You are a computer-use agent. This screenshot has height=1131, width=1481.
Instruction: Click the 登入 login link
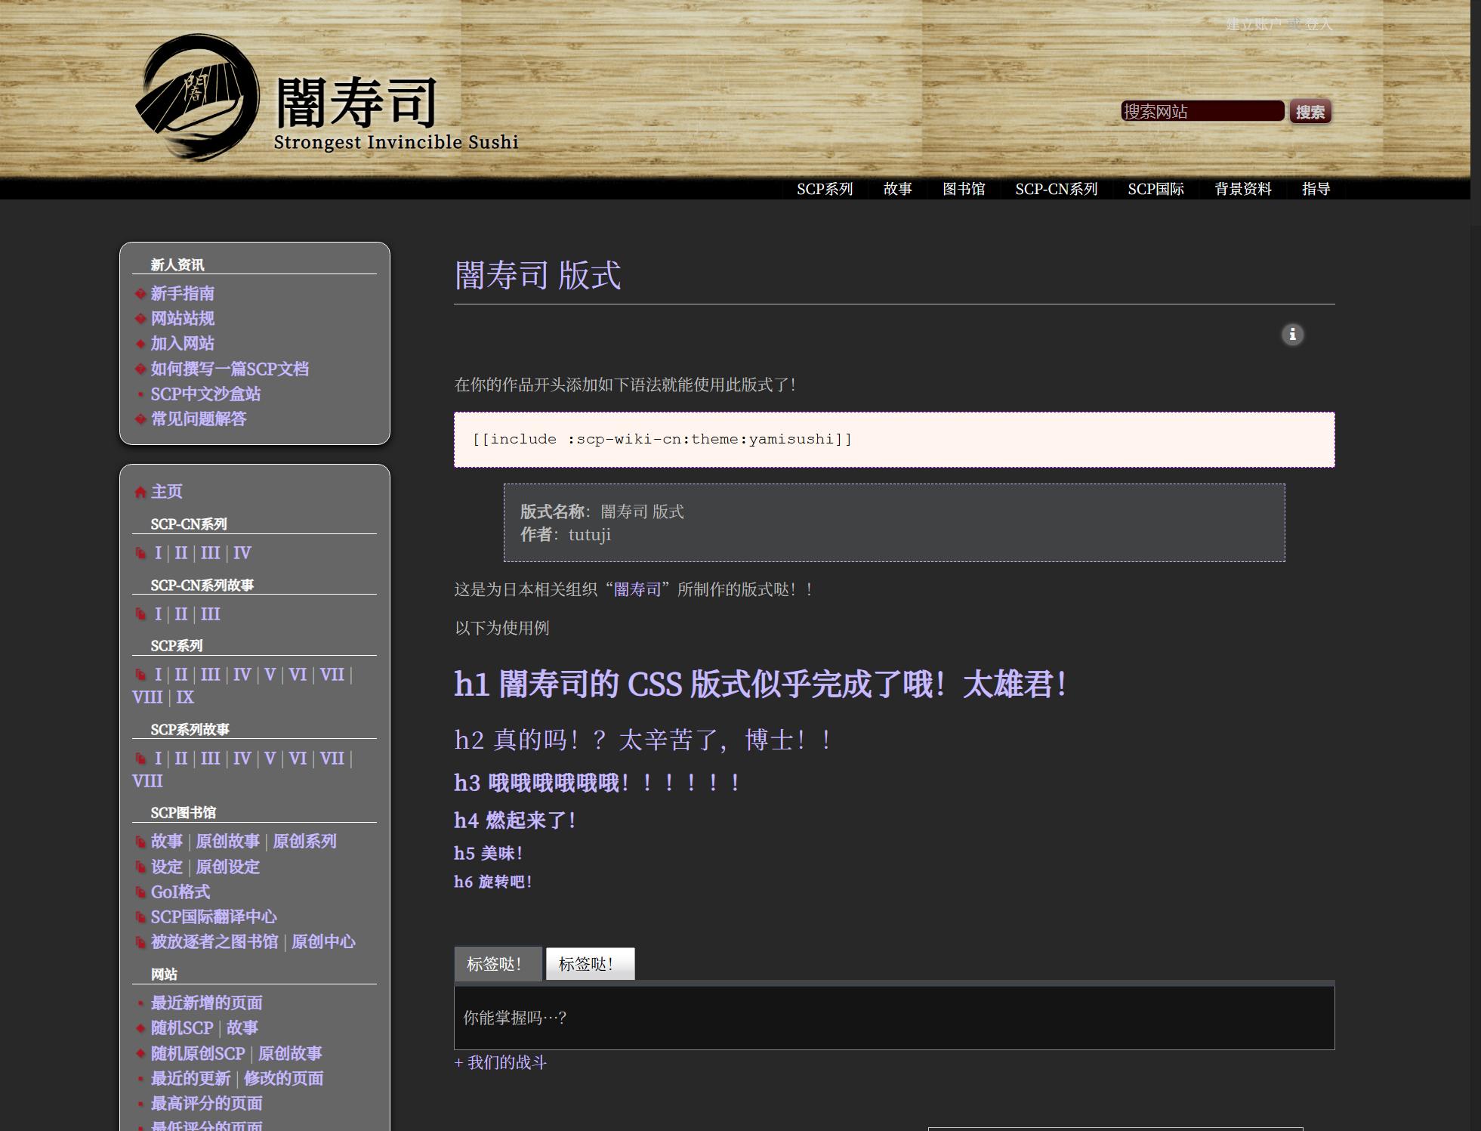click(x=1318, y=24)
